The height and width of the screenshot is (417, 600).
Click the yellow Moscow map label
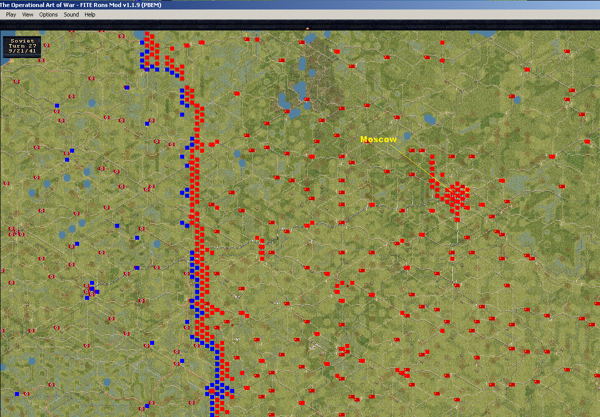tap(378, 139)
